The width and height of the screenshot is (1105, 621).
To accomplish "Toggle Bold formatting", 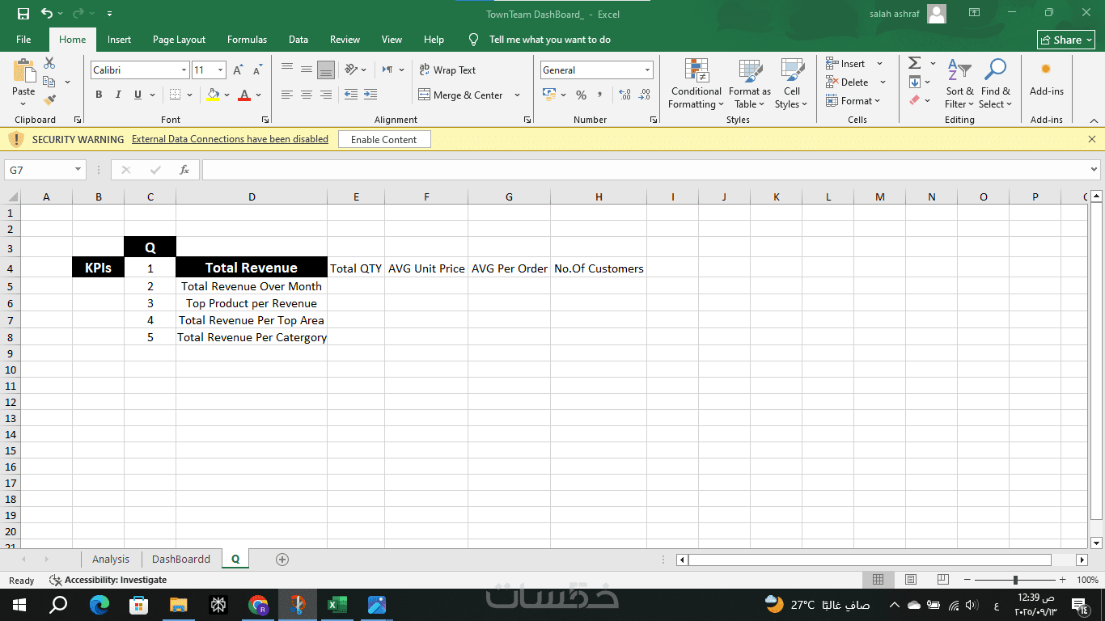I will (99, 95).
